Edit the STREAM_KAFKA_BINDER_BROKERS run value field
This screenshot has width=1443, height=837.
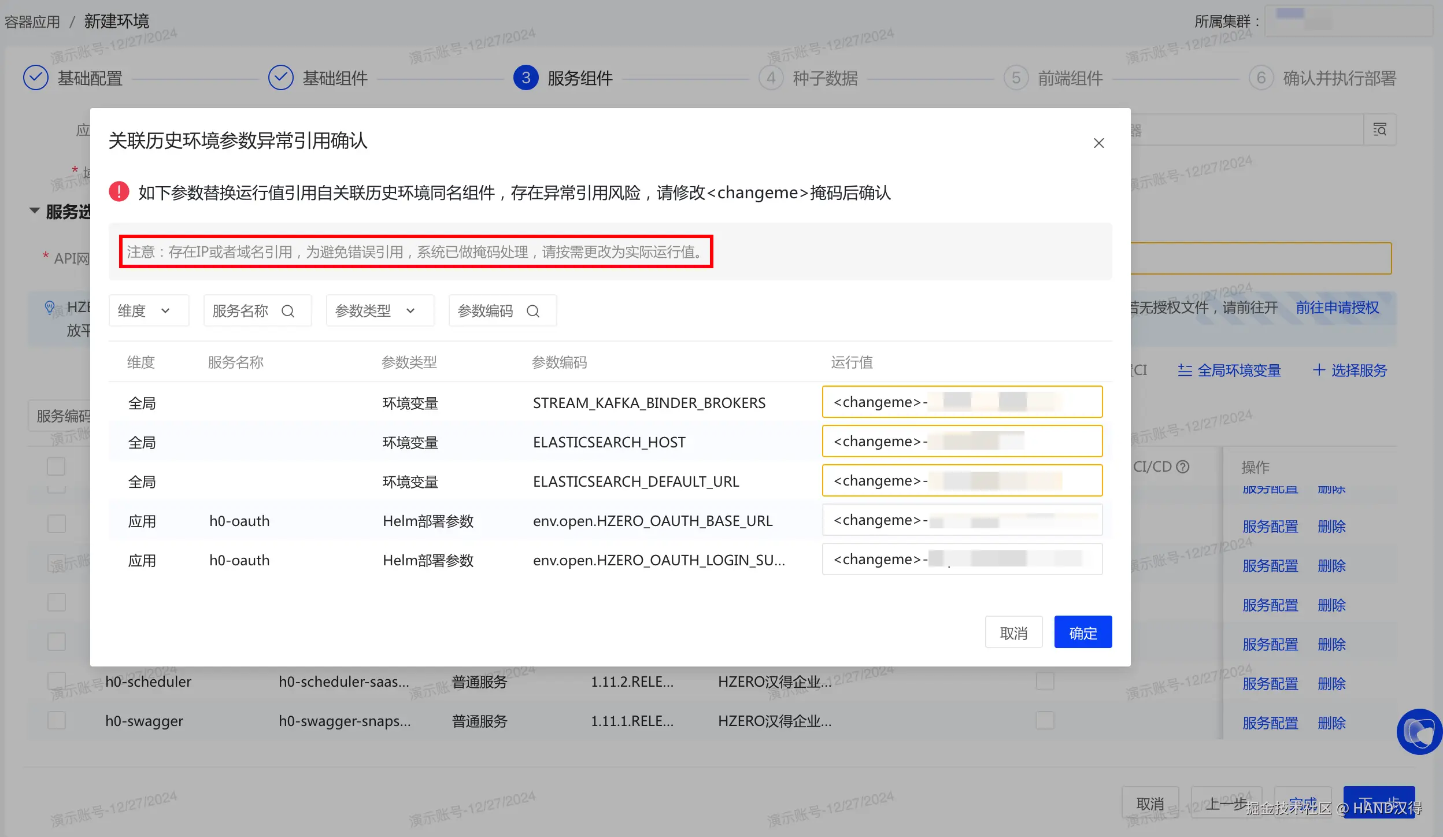(961, 402)
